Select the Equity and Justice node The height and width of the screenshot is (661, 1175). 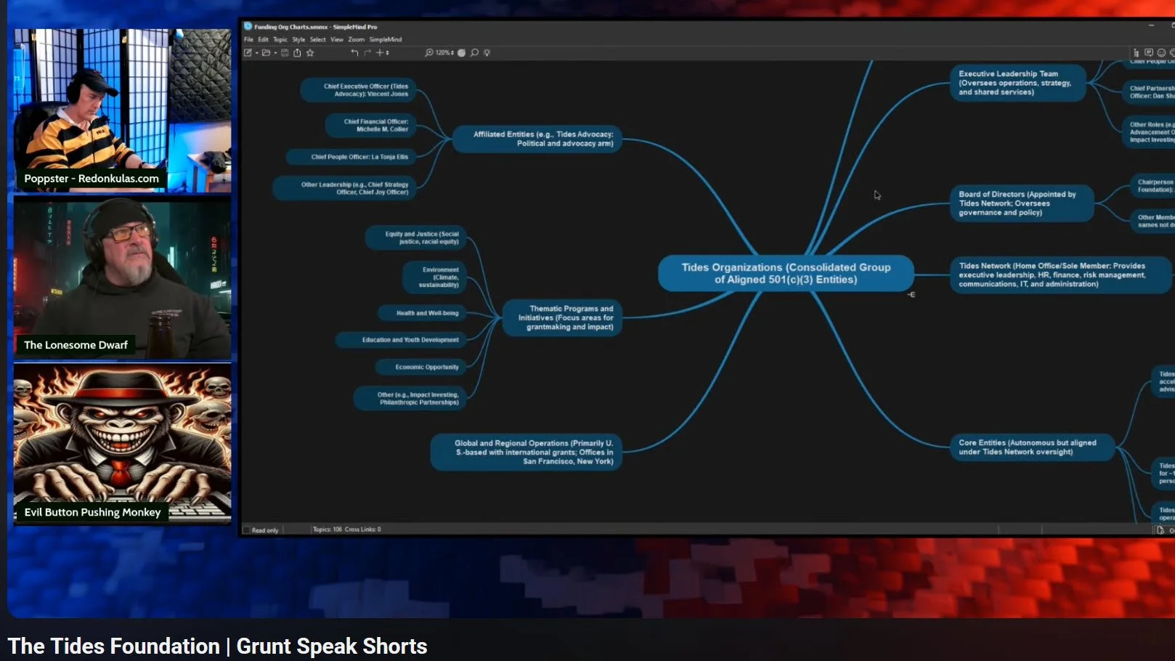[415, 238]
